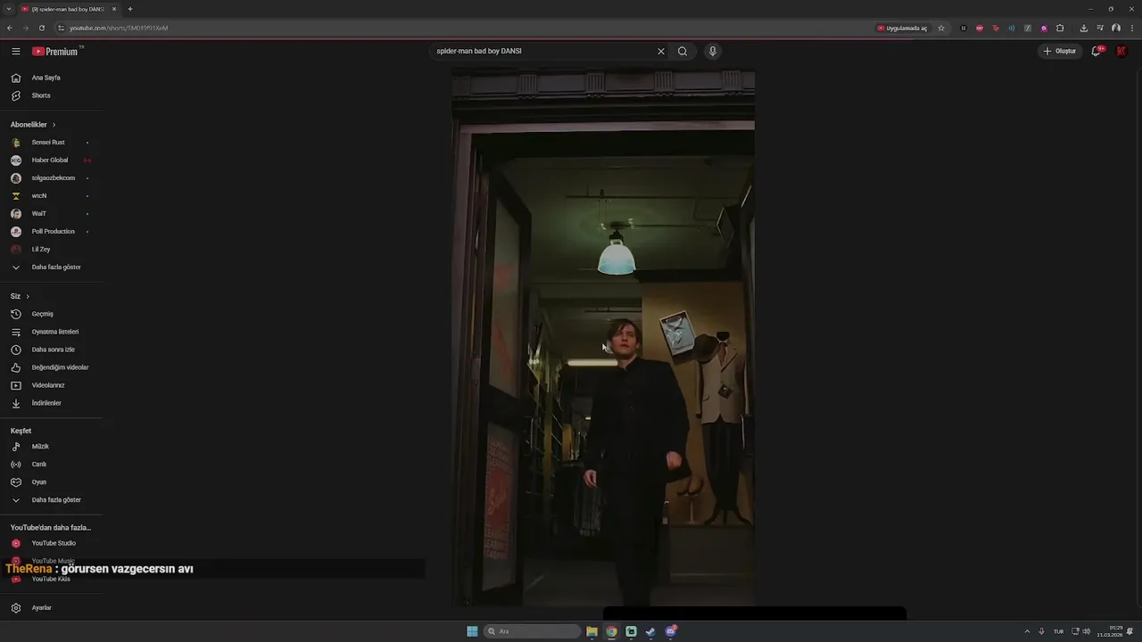Clear the search box with the X
This screenshot has width=1142, height=642.
pyautogui.click(x=661, y=51)
